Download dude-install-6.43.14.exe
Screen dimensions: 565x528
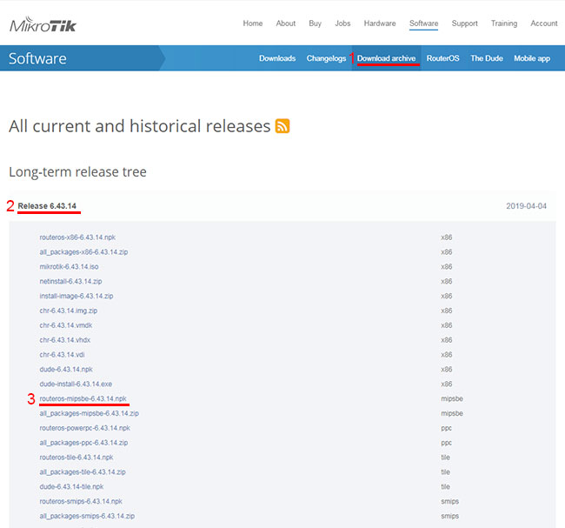pos(76,384)
